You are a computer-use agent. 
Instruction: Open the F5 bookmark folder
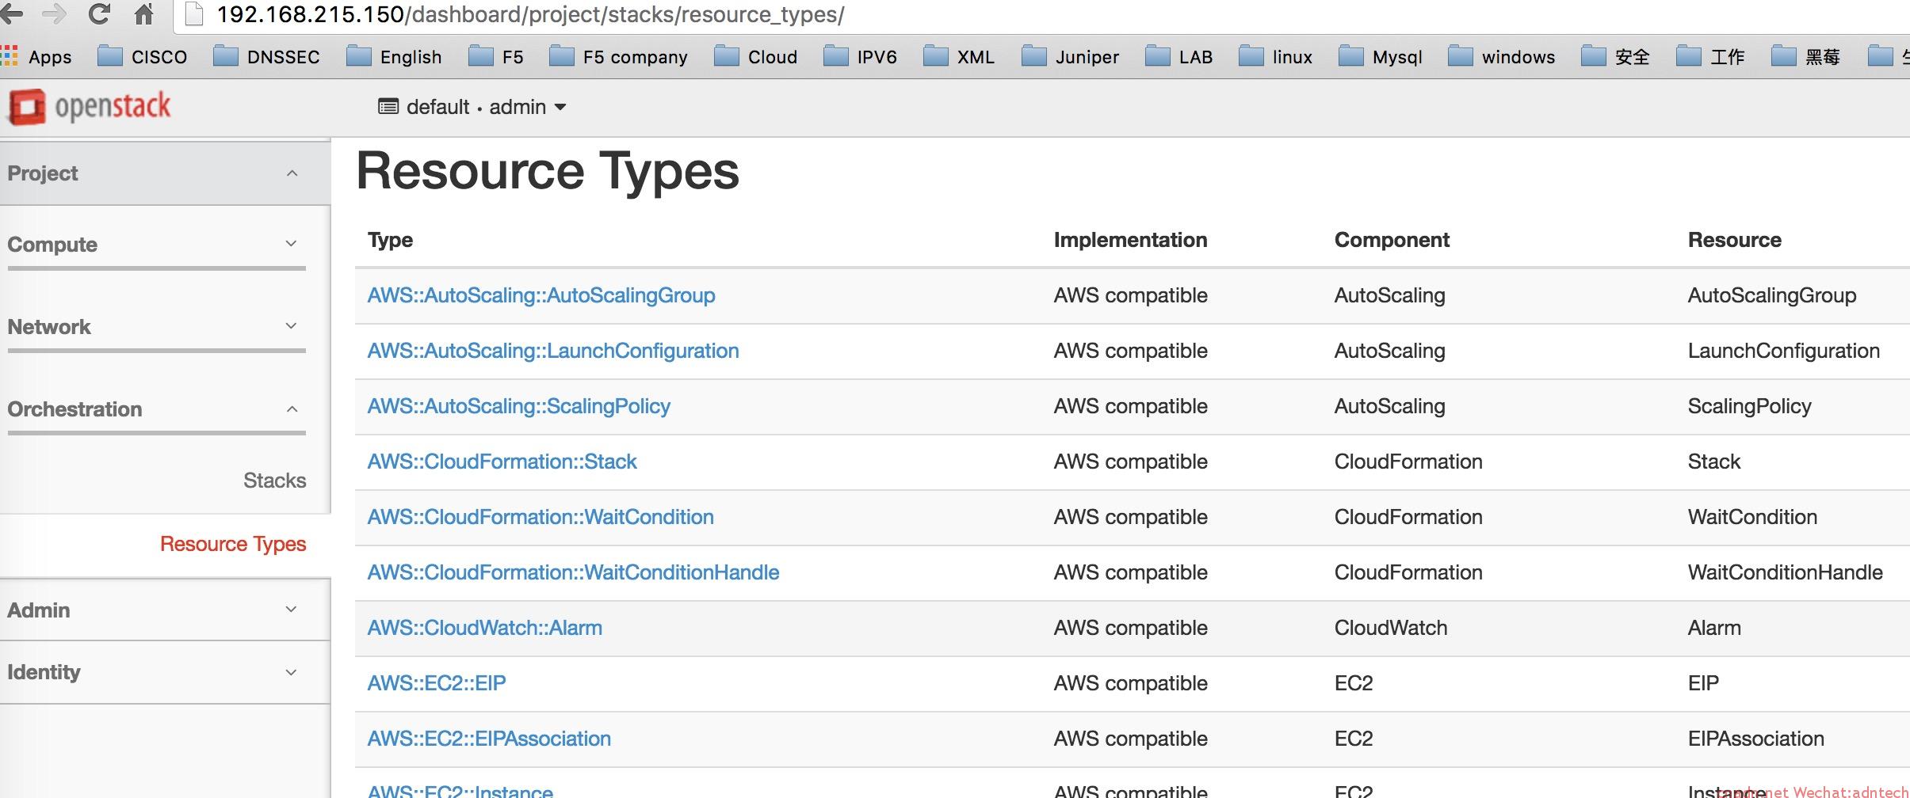(x=496, y=56)
